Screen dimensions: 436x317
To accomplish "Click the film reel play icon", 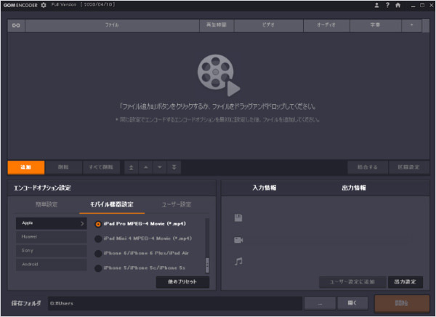I will (219, 75).
